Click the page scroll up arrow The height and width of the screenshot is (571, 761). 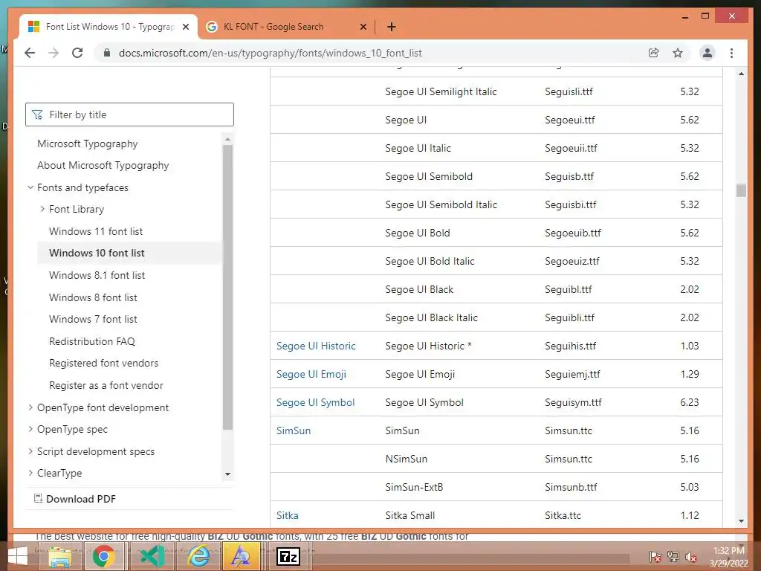[x=741, y=74]
